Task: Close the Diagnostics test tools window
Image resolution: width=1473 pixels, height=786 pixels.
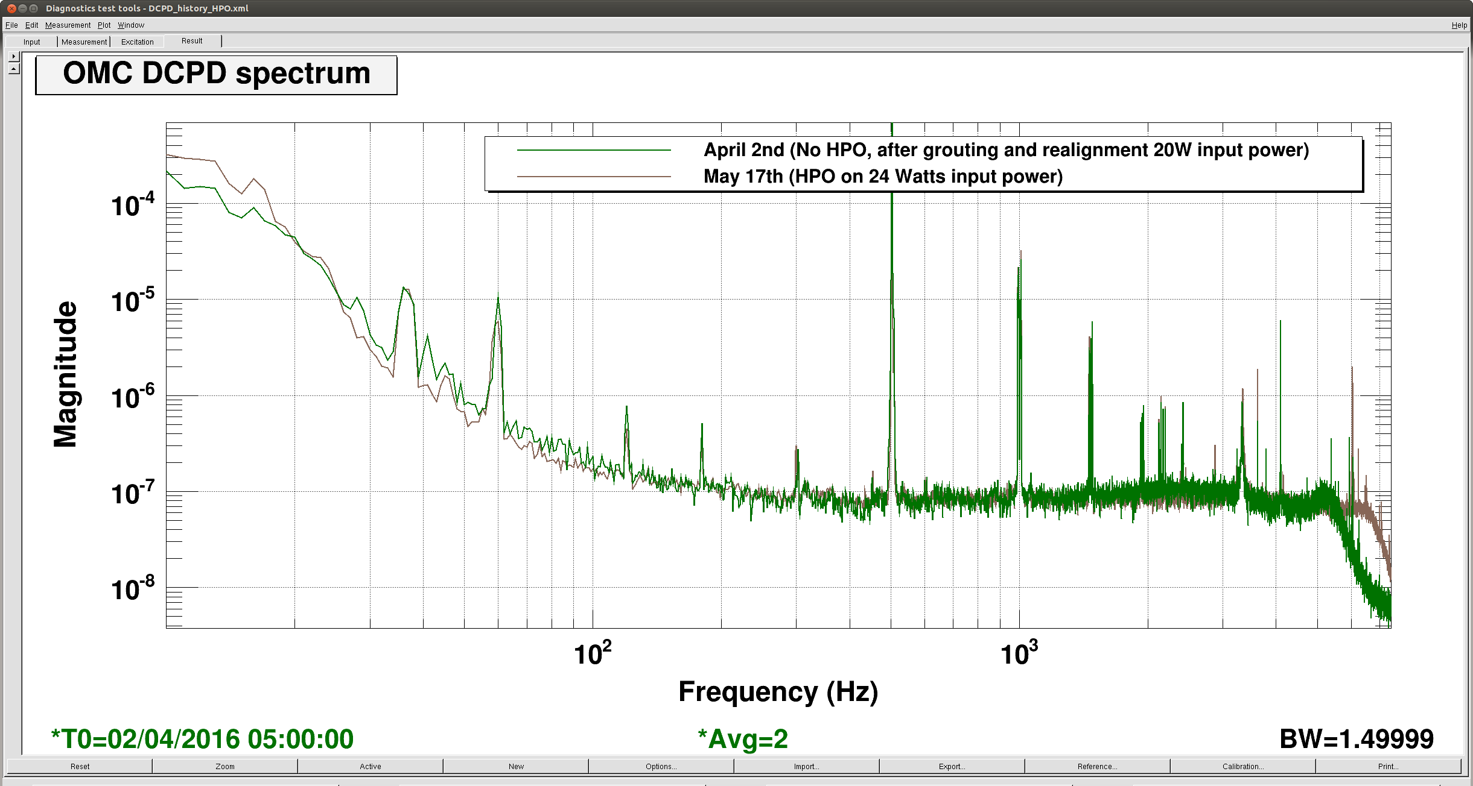Action: pos(11,8)
